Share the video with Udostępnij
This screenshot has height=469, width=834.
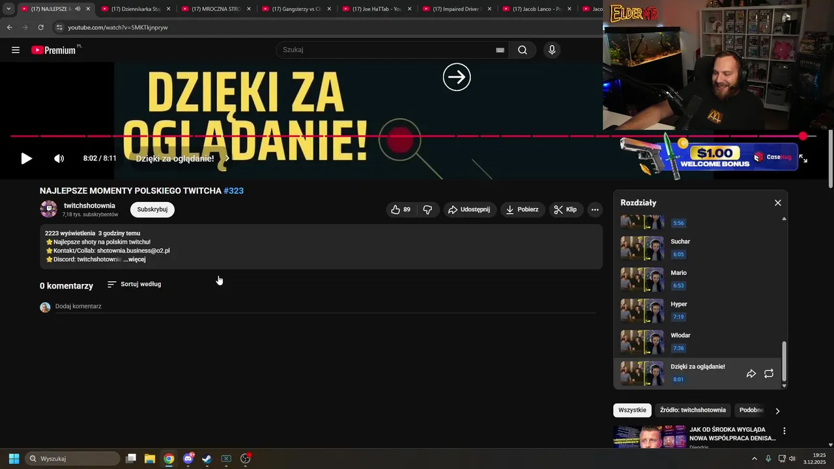pyautogui.click(x=470, y=210)
